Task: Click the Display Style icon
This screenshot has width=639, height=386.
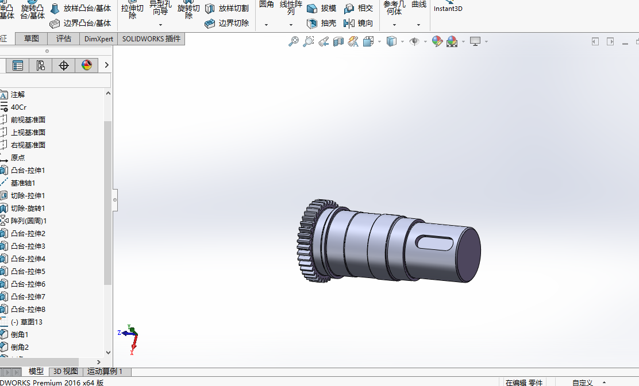Action: [391, 41]
